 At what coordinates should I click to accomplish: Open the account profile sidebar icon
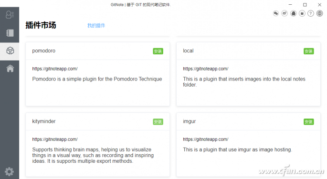pyautogui.click(x=10, y=15)
